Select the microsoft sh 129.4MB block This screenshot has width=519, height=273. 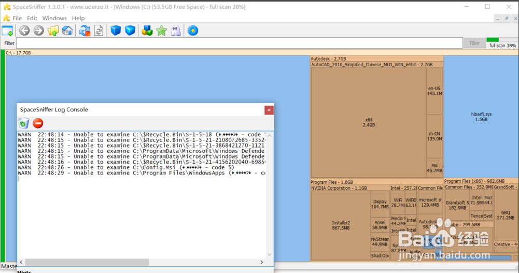(x=430, y=202)
